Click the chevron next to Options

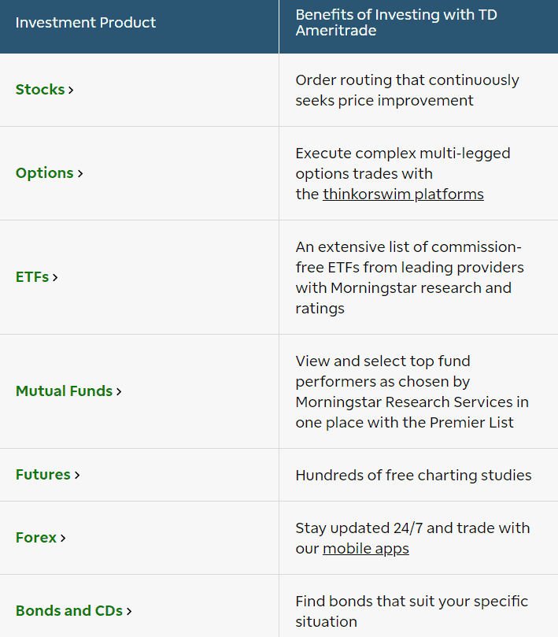80,173
